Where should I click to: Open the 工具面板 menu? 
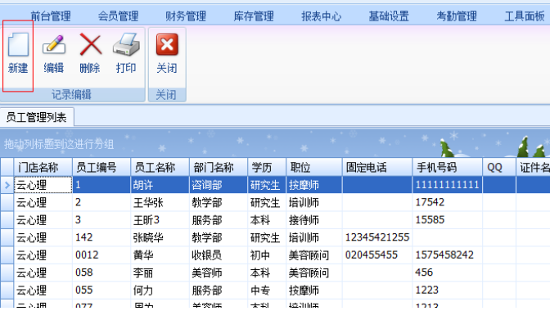pyautogui.click(x=525, y=16)
